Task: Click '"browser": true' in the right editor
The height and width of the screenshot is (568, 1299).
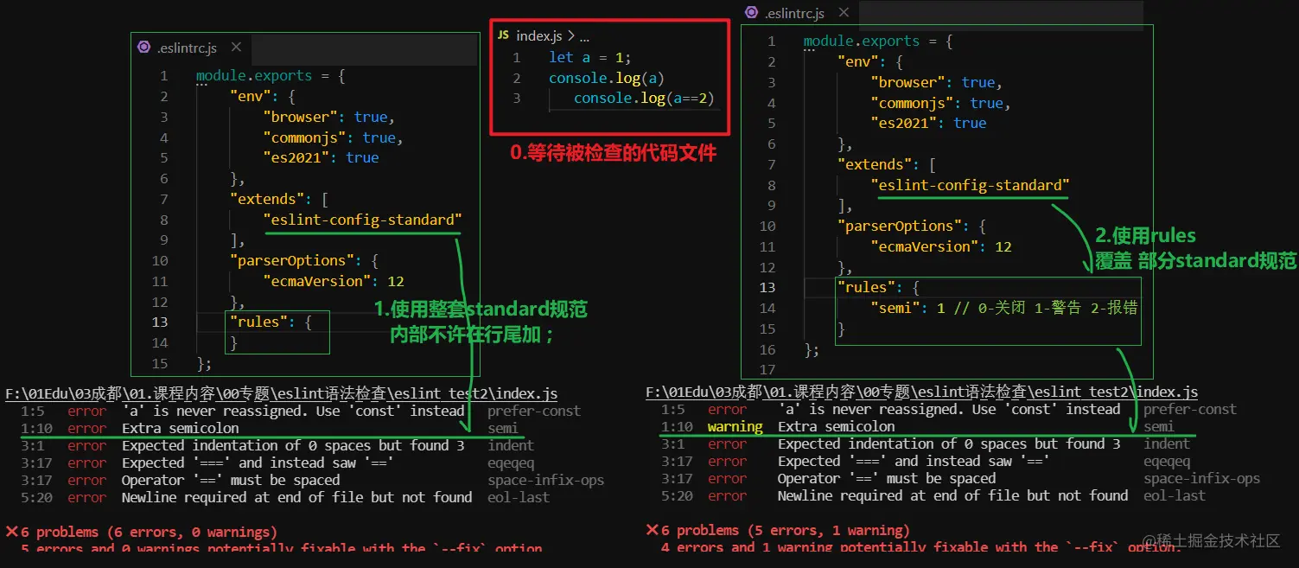Action: [936, 83]
